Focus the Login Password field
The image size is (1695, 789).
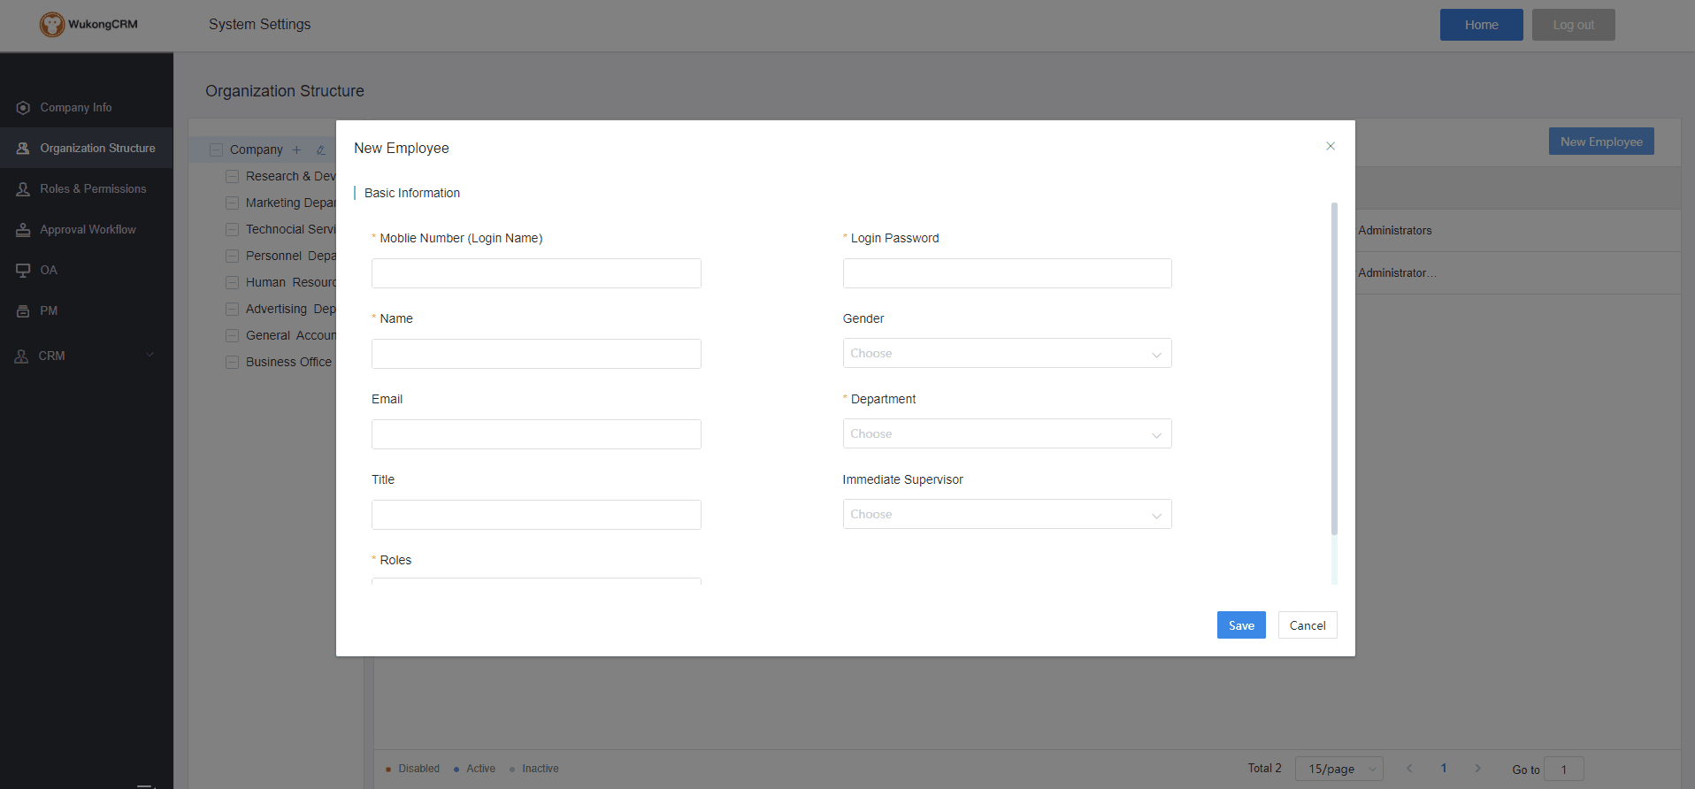1007,273
